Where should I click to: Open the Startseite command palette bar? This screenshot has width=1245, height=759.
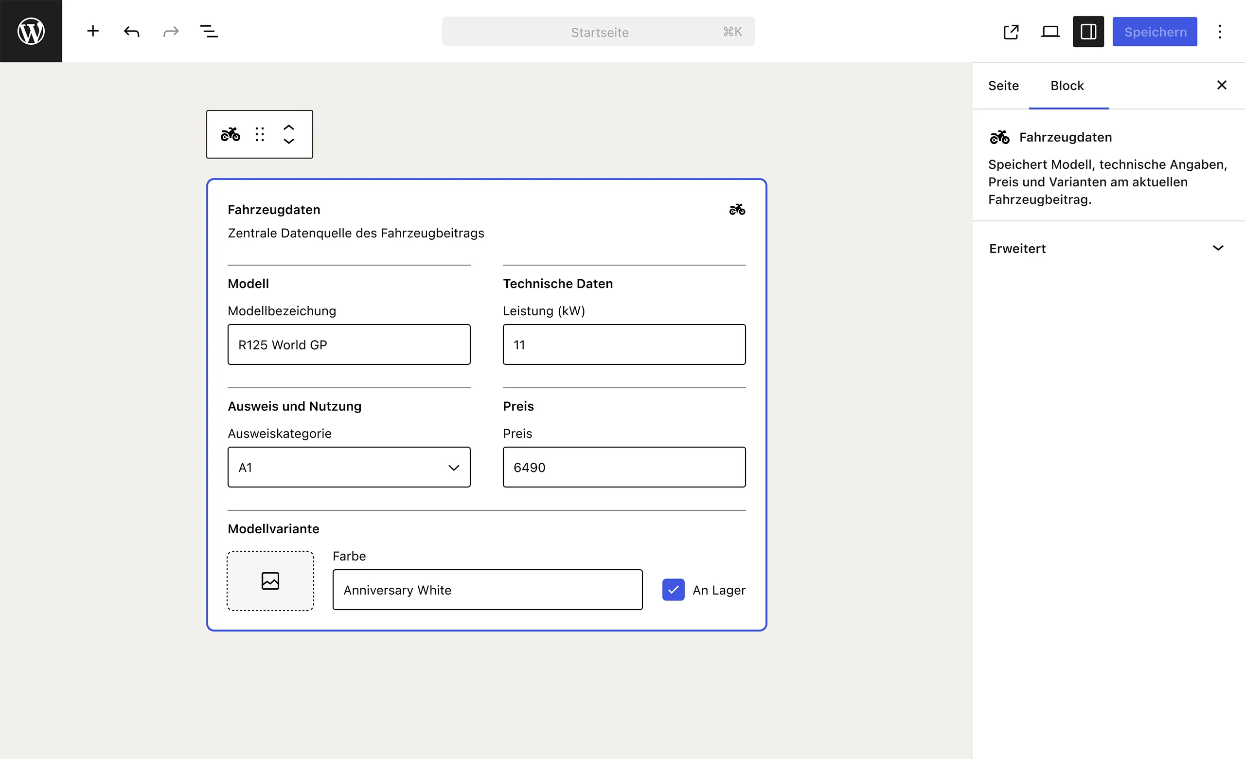click(x=599, y=31)
